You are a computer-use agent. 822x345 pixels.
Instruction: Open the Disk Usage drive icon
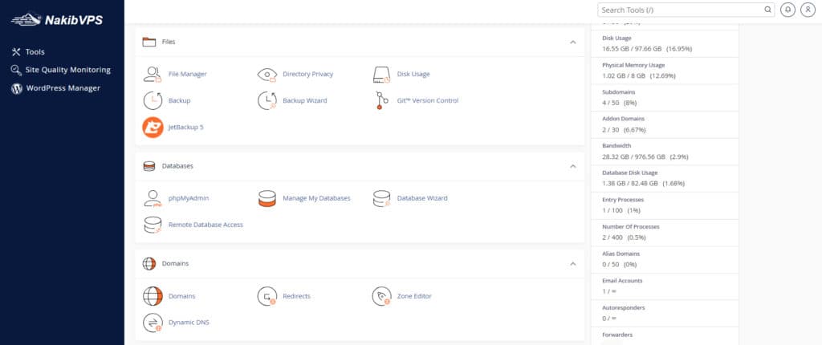381,75
